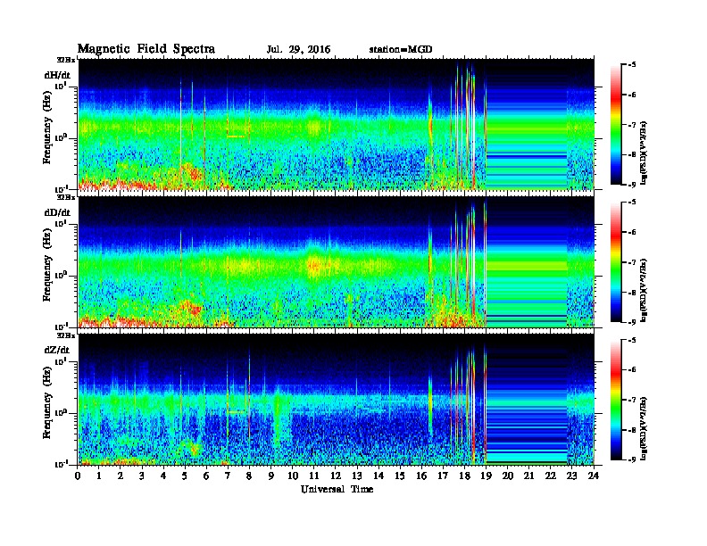Click hour tick label '13' on time axis
This screenshot has width=707, height=546.
[x=357, y=476]
